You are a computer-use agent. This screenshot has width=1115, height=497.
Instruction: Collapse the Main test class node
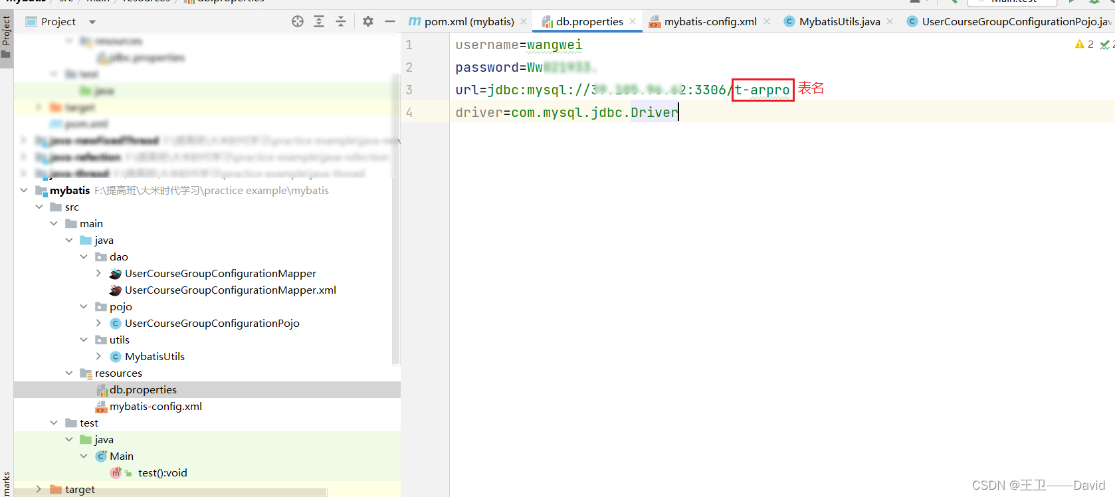(x=84, y=456)
